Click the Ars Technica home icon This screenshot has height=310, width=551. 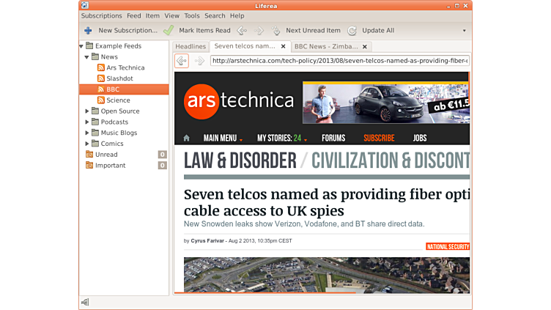click(186, 138)
